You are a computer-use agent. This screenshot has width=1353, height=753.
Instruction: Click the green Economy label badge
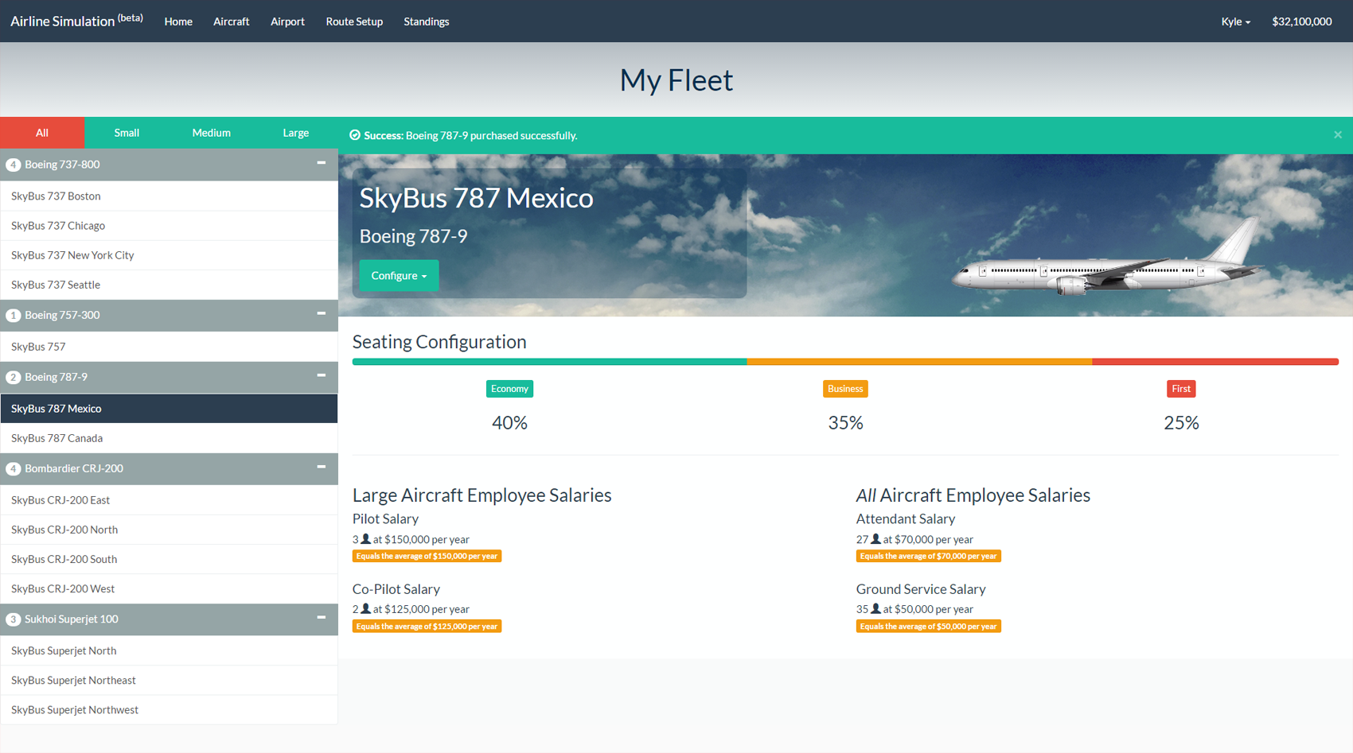coord(509,389)
